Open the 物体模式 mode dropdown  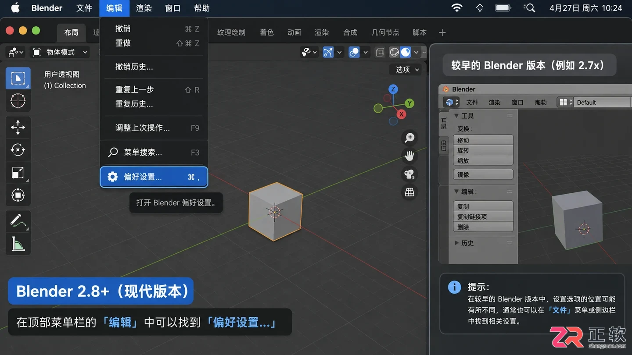60,52
